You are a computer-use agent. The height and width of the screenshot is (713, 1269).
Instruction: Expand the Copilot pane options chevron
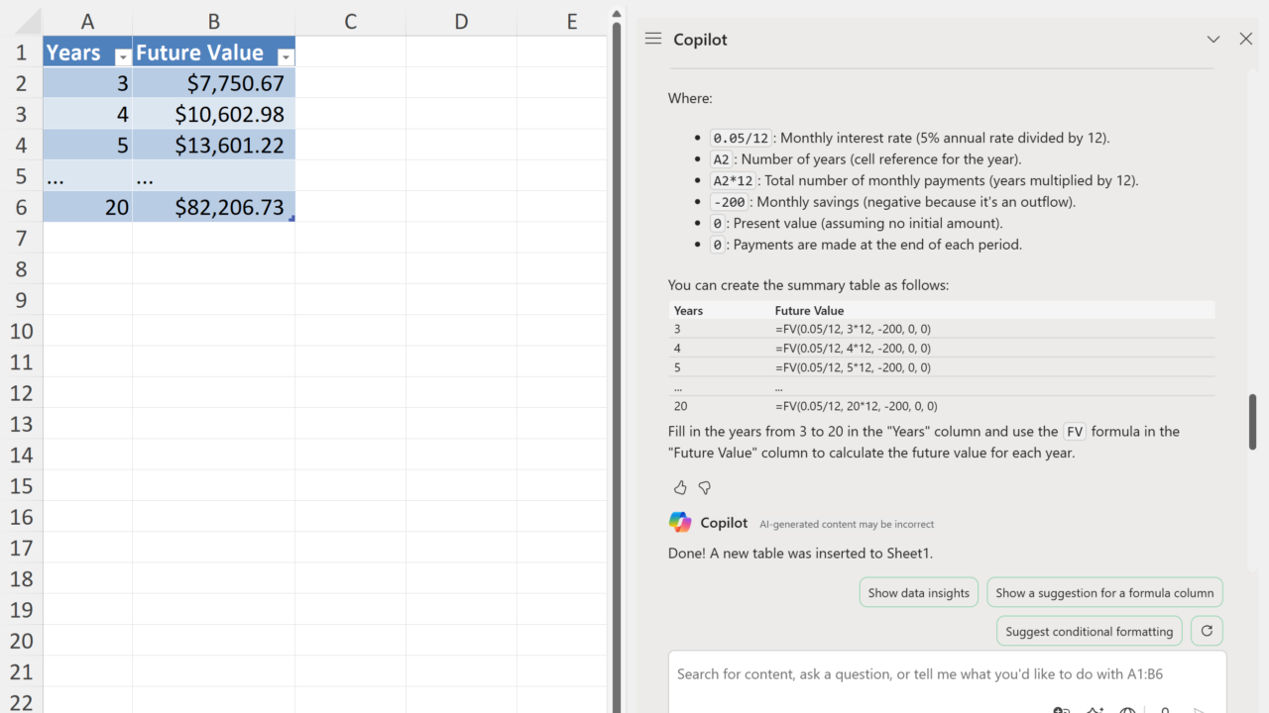pyautogui.click(x=1212, y=39)
